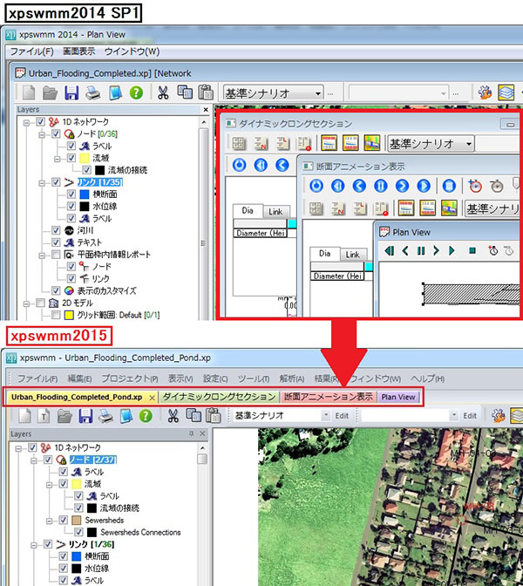Open ファイル(F) menu in xpswmm 2014
The width and height of the screenshot is (523, 586).
tap(31, 51)
